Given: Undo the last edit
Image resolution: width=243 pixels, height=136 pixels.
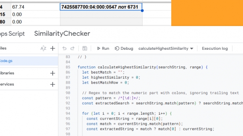Looking at the screenshot, I should pyautogui.click(x=65, y=48).
